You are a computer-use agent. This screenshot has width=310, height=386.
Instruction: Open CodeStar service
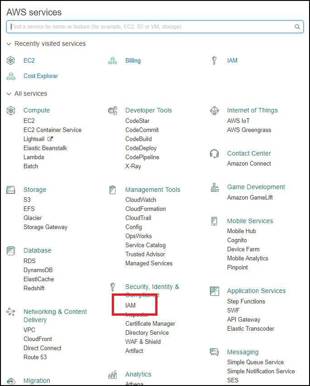pos(137,121)
